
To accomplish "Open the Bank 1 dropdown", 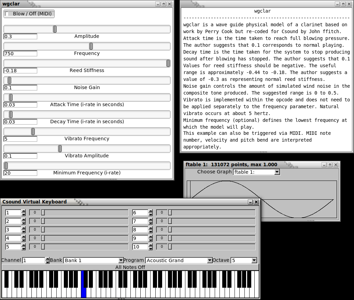I will [93, 260].
